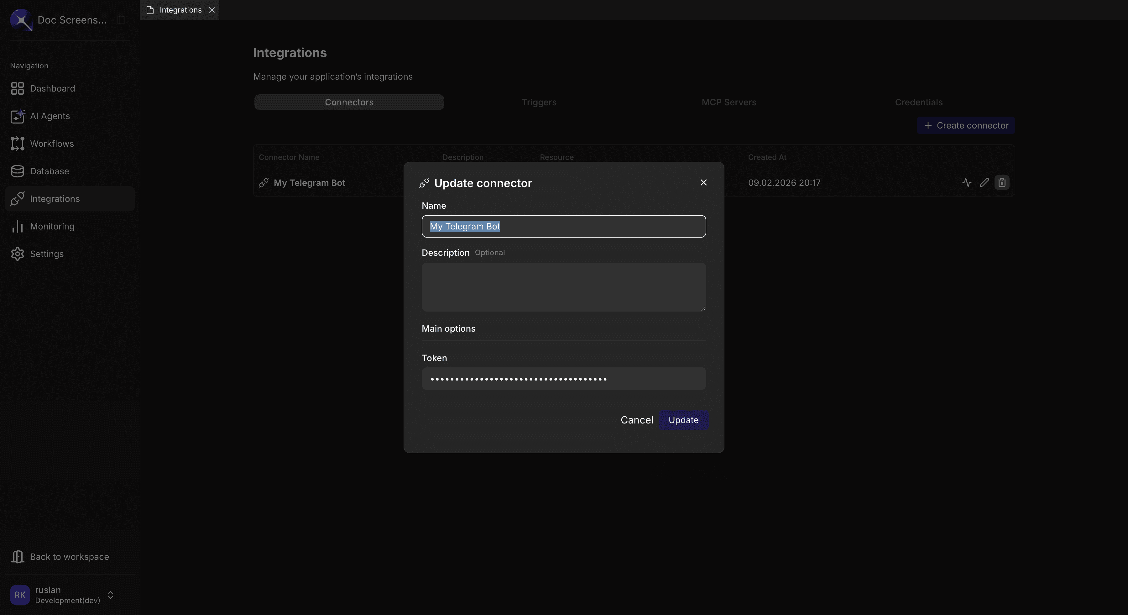Click the app logo in top-left corner
The width and height of the screenshot is (1128, 615).
(x=21, y=20)
